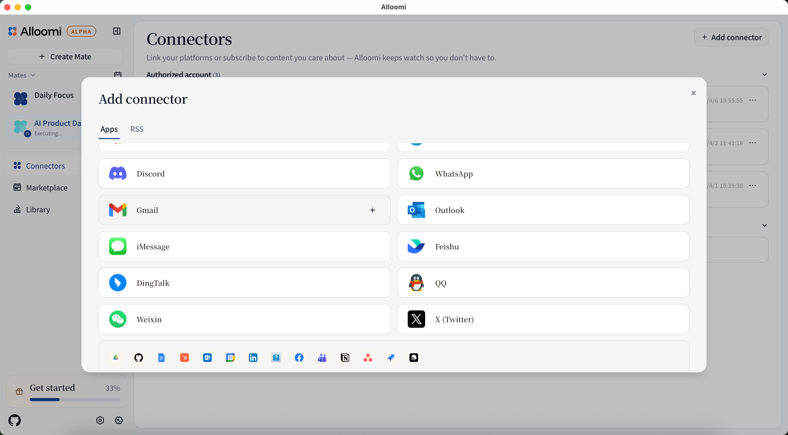Close the Add connector dialog
The width and height of the screenshot is (788, 435).
pos(693,93)
